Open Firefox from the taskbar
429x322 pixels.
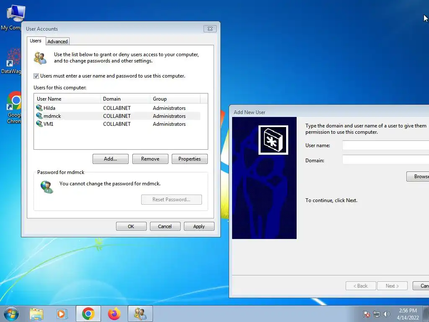114,314
